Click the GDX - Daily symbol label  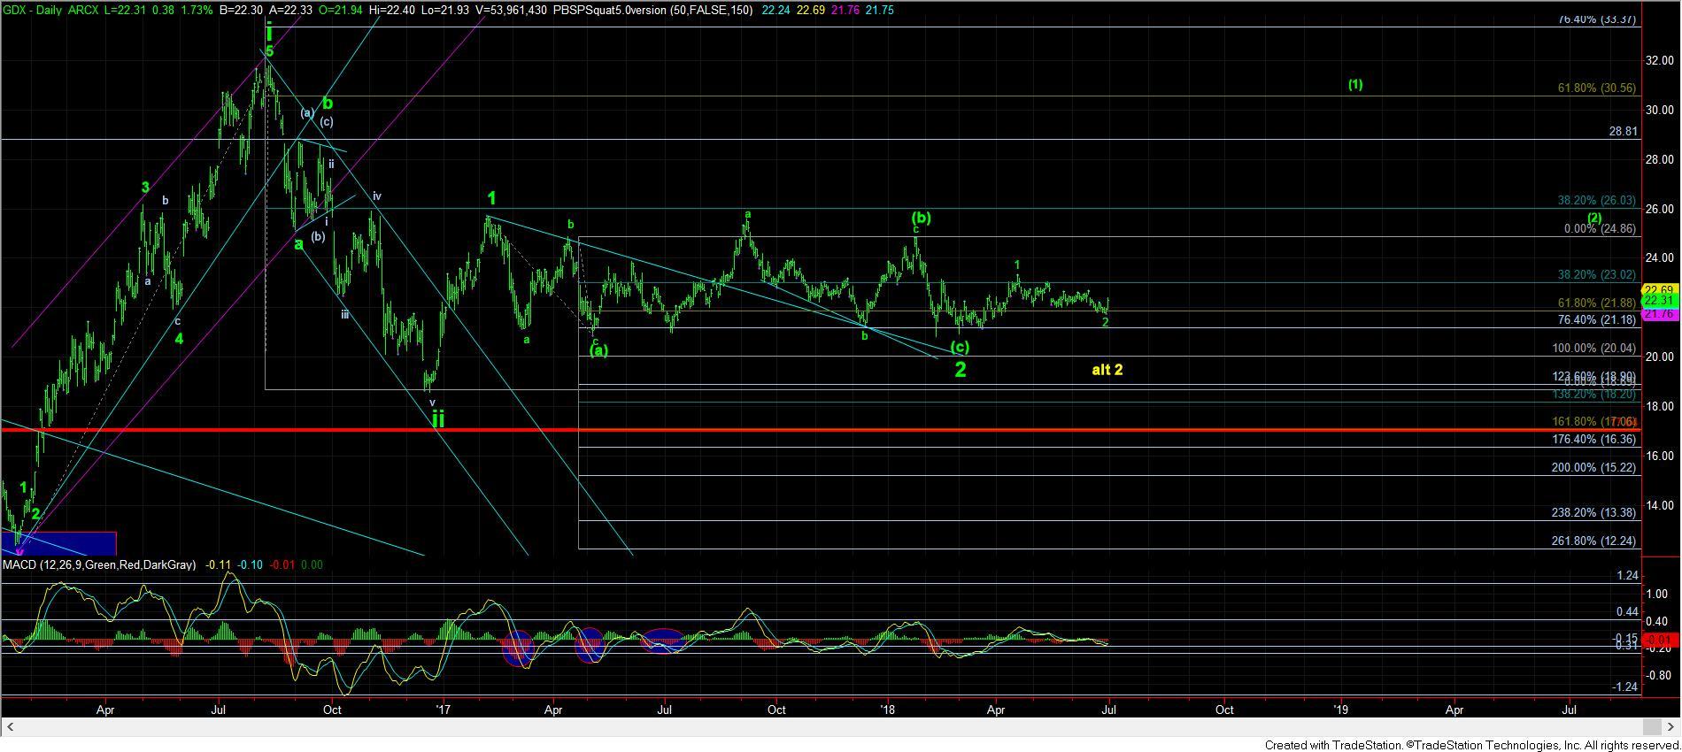(x=35, y=11)
